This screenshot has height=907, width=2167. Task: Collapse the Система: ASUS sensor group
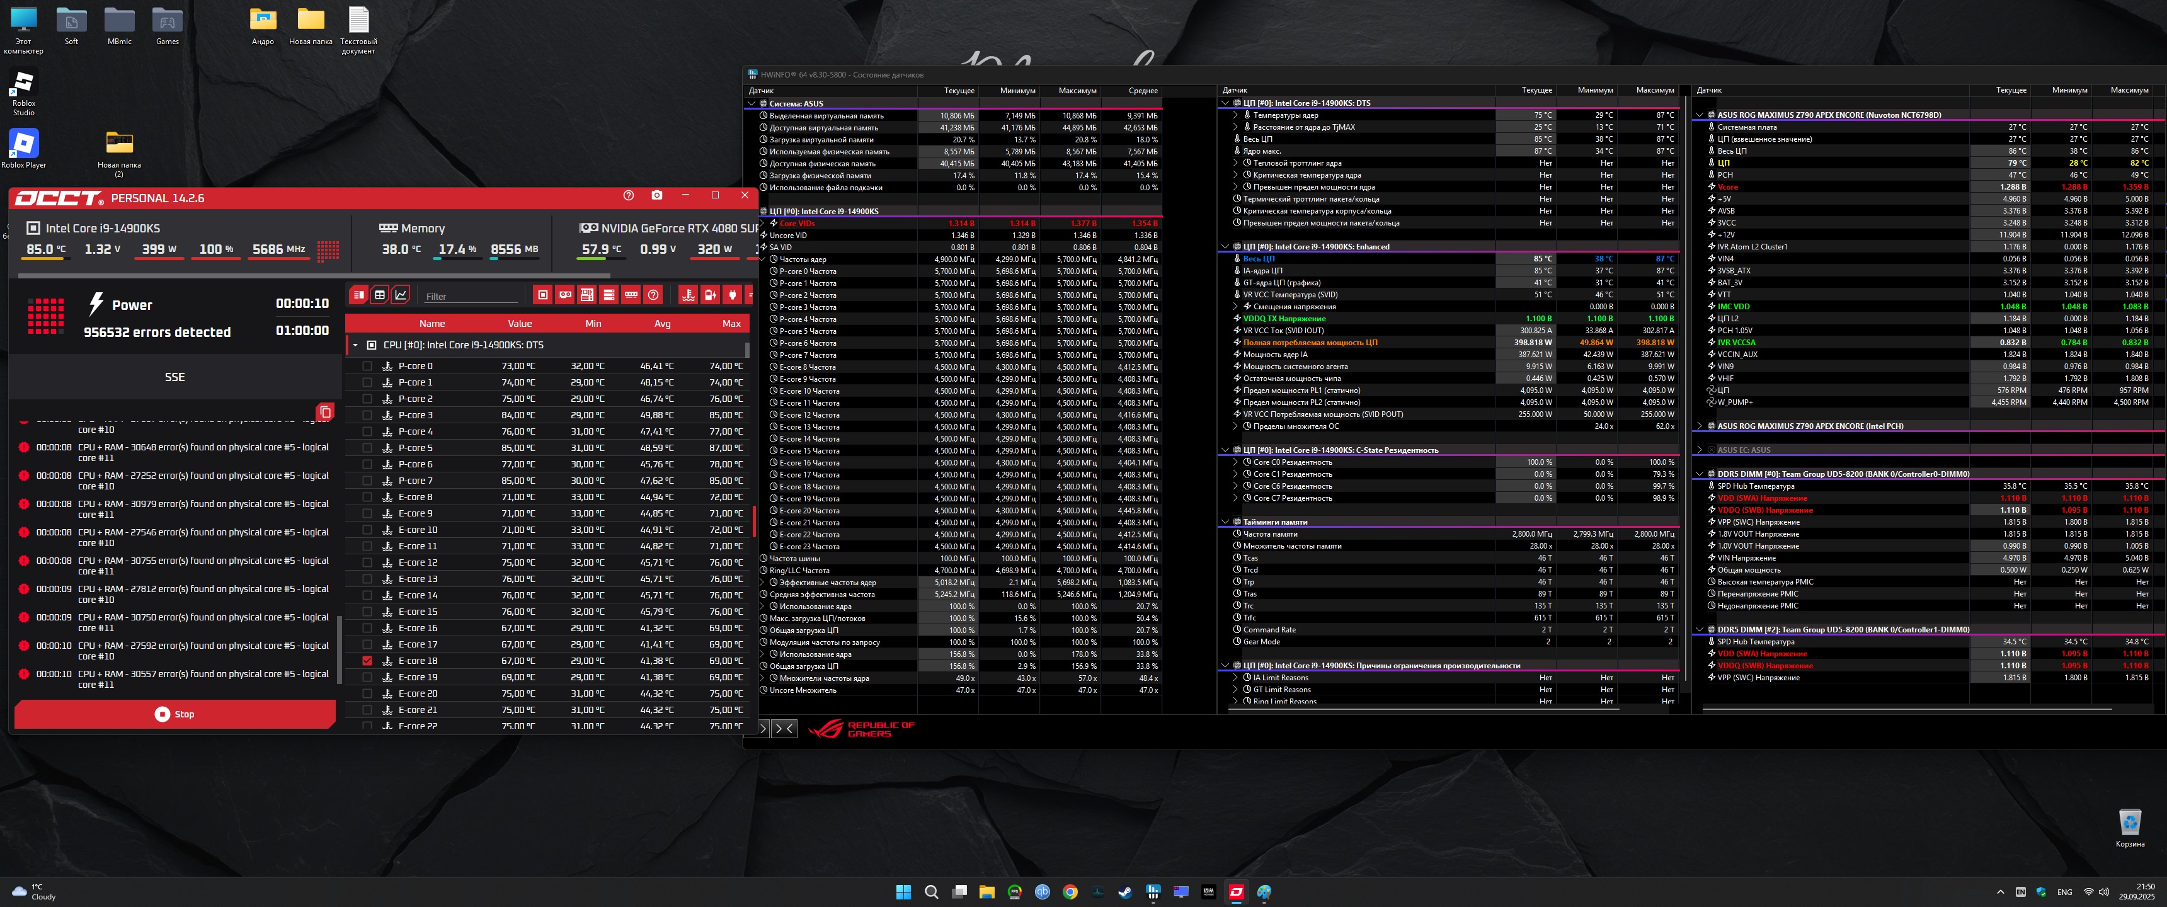752,103
